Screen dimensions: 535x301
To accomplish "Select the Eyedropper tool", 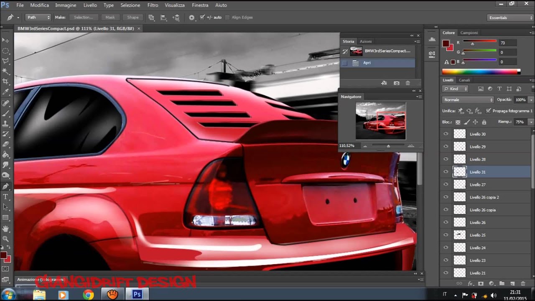I will point(6,92).
